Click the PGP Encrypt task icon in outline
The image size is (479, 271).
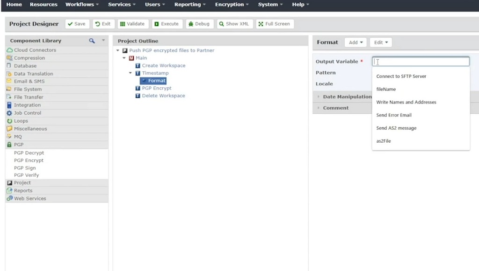click(138, 88)
